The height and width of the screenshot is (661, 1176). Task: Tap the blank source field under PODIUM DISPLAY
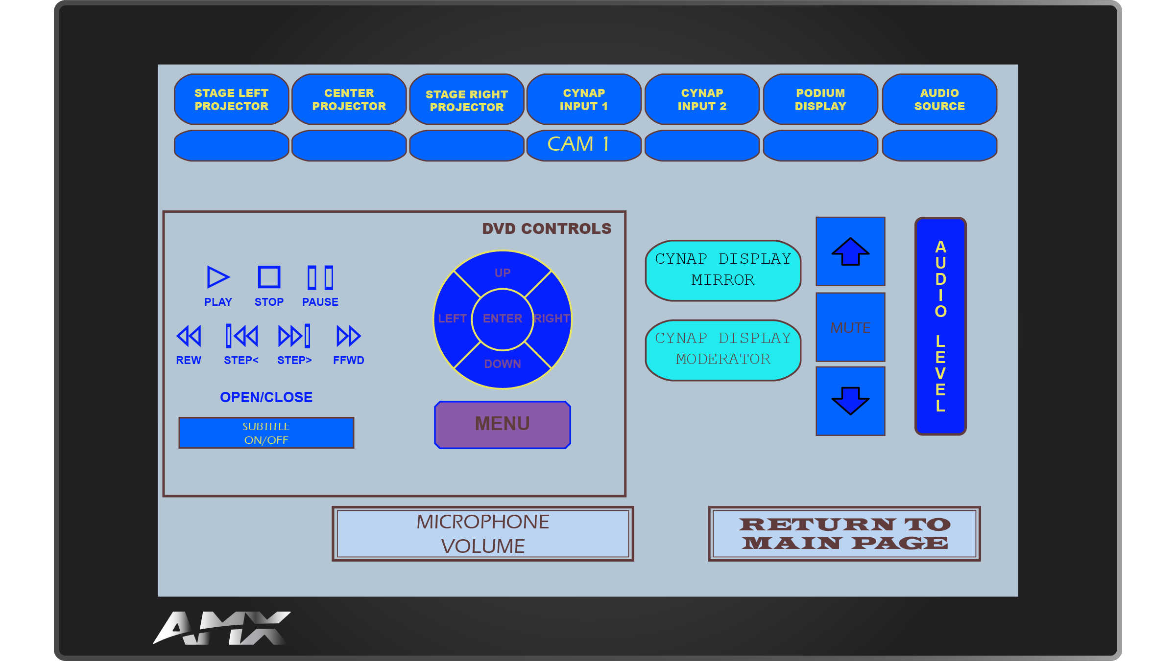click(x=820, y=145)
